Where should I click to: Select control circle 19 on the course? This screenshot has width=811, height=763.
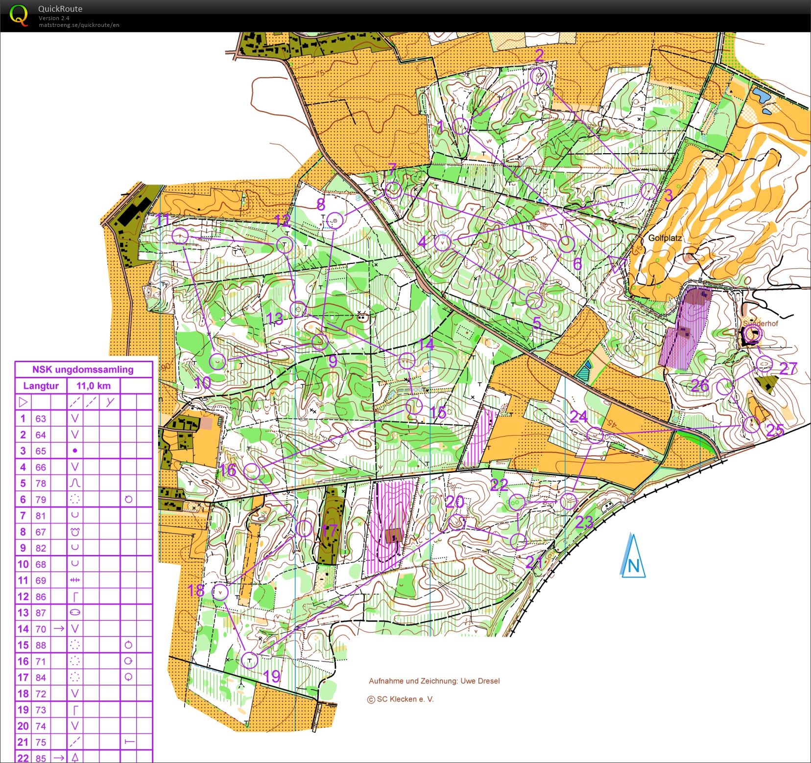click(250, 660)
